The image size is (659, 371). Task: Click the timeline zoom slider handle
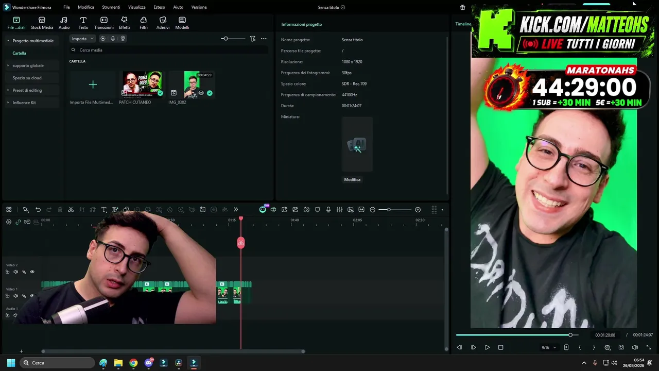click(x=389, y=210)
